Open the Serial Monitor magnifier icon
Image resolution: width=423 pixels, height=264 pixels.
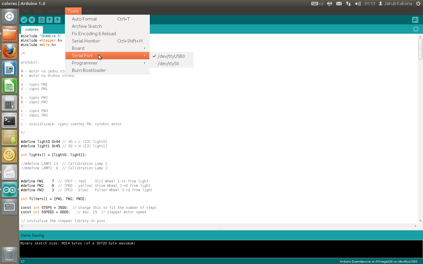point(415,20)
